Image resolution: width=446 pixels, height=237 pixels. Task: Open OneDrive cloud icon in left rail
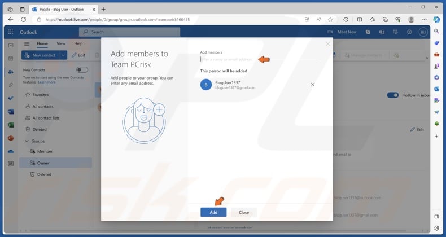[11, 151]
